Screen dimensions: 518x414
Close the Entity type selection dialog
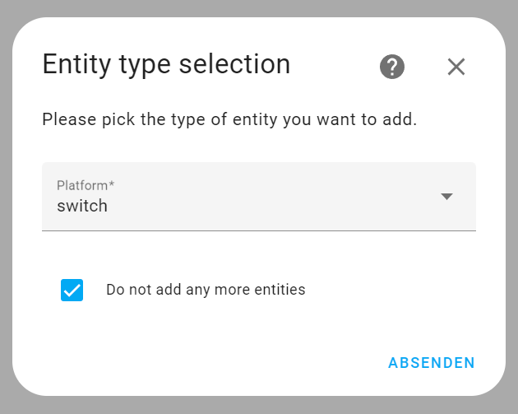pyautogui.click(x=456, y=67)
